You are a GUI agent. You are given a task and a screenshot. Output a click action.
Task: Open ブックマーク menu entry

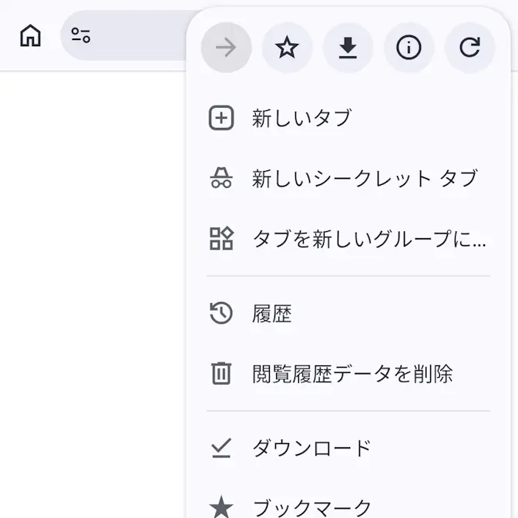pos(348,508)
